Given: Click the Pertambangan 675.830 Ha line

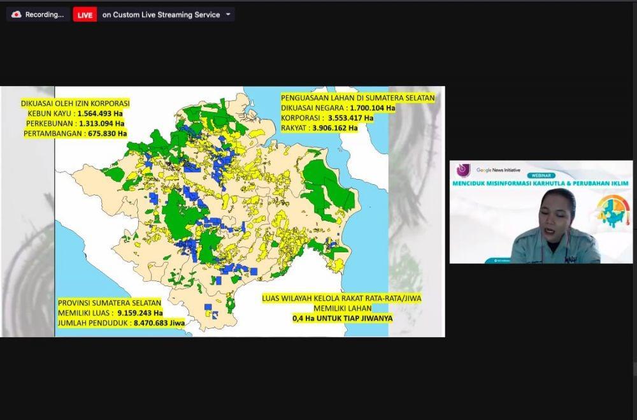Looking at the screenshot, I should (x=75, y=133).
